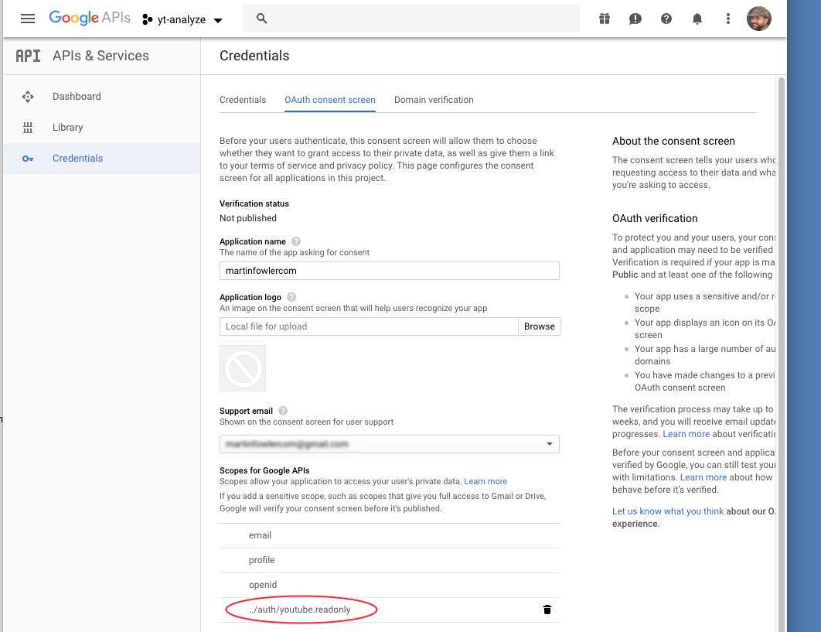
Task: Click the search bar at the top
Action: tap(417, 19)
